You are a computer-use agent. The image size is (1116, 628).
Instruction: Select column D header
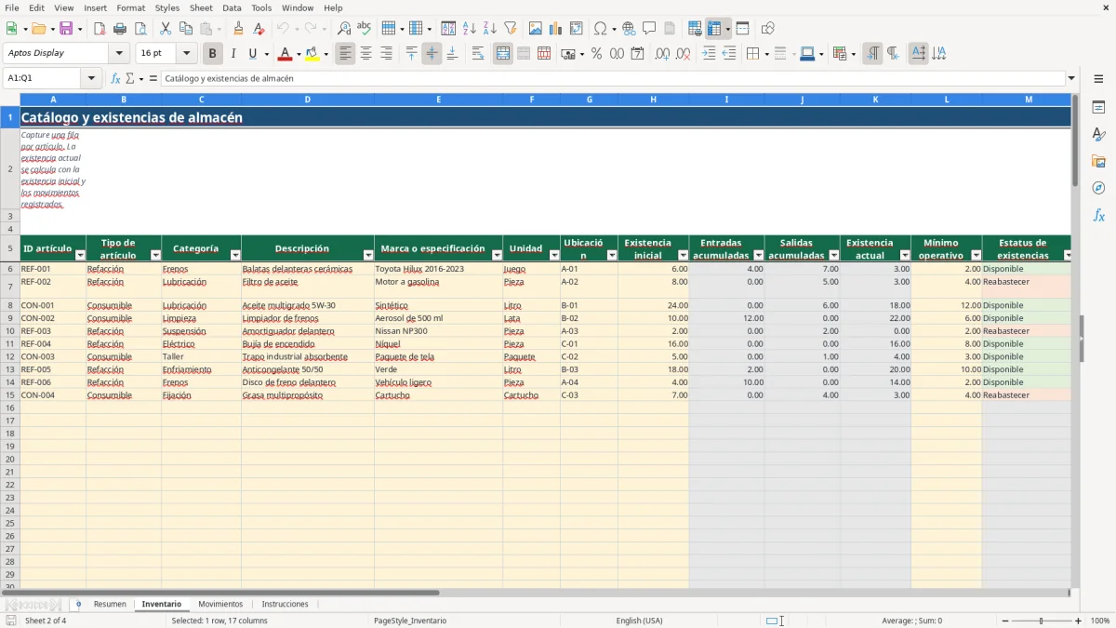coord(308,99)
